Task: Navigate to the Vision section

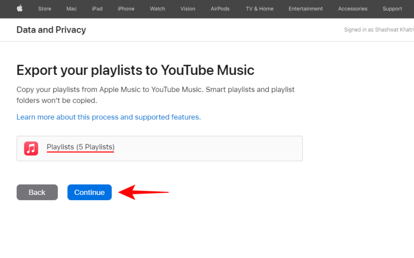Action: pos(188,9)
